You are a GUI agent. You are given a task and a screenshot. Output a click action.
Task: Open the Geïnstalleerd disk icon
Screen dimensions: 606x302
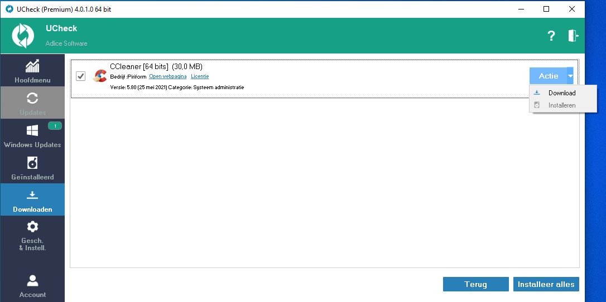tap(32, 163)
